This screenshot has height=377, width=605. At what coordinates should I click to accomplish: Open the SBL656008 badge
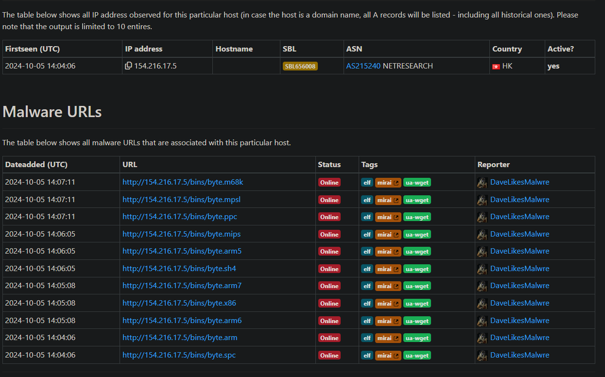pyautogui.click(x=300, y=66)
